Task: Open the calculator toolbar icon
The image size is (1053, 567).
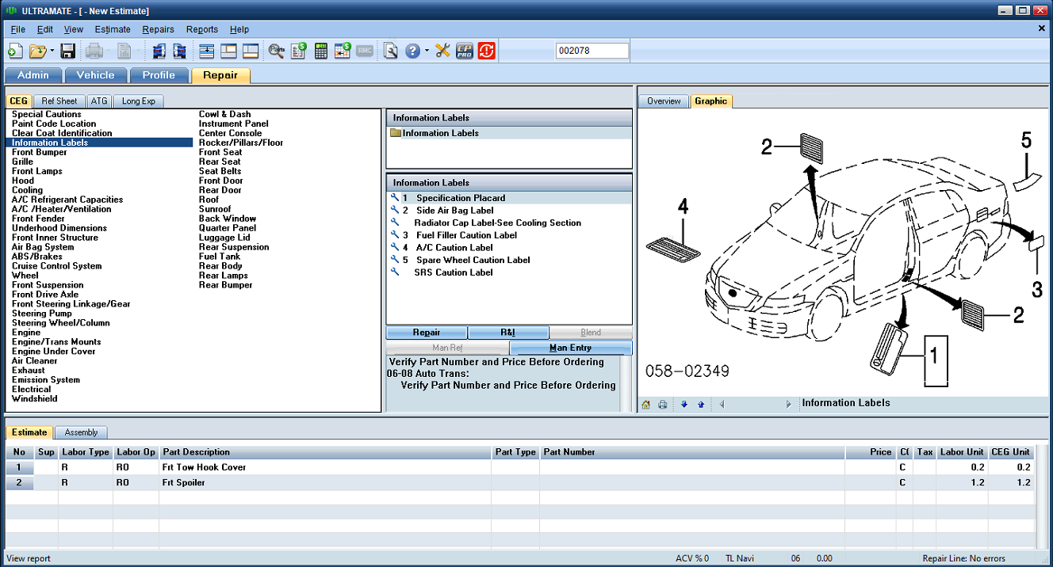Action: (321, 51)
